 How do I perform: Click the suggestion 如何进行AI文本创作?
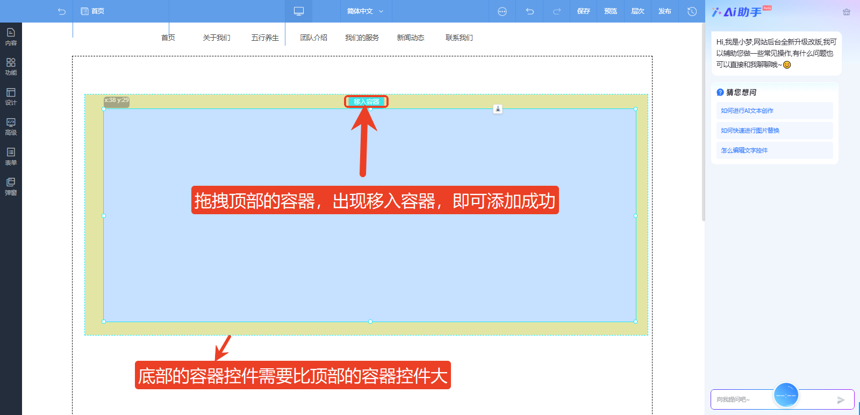tap(775, 111)
